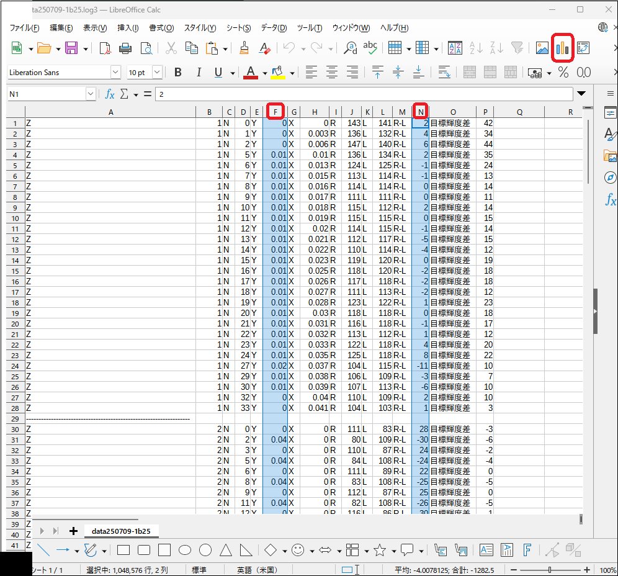
Task: Toggle bold formatting
Action: [178, 73]
